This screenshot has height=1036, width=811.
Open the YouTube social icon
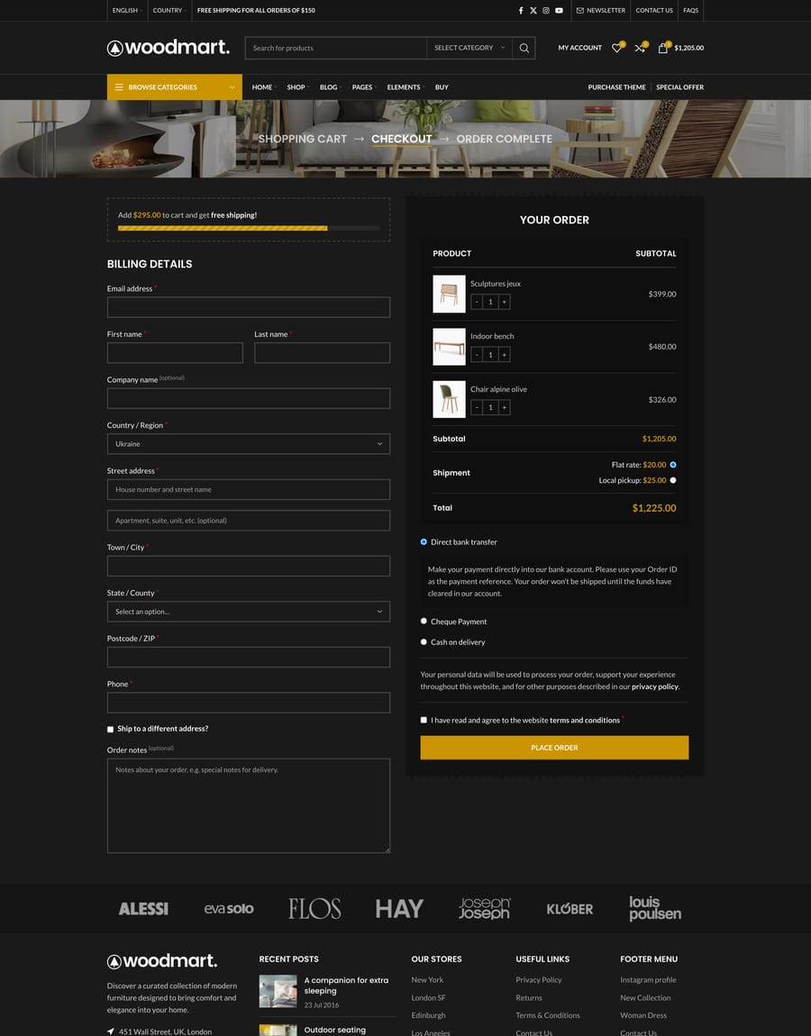pyautogui.click(x=560, y=11)
